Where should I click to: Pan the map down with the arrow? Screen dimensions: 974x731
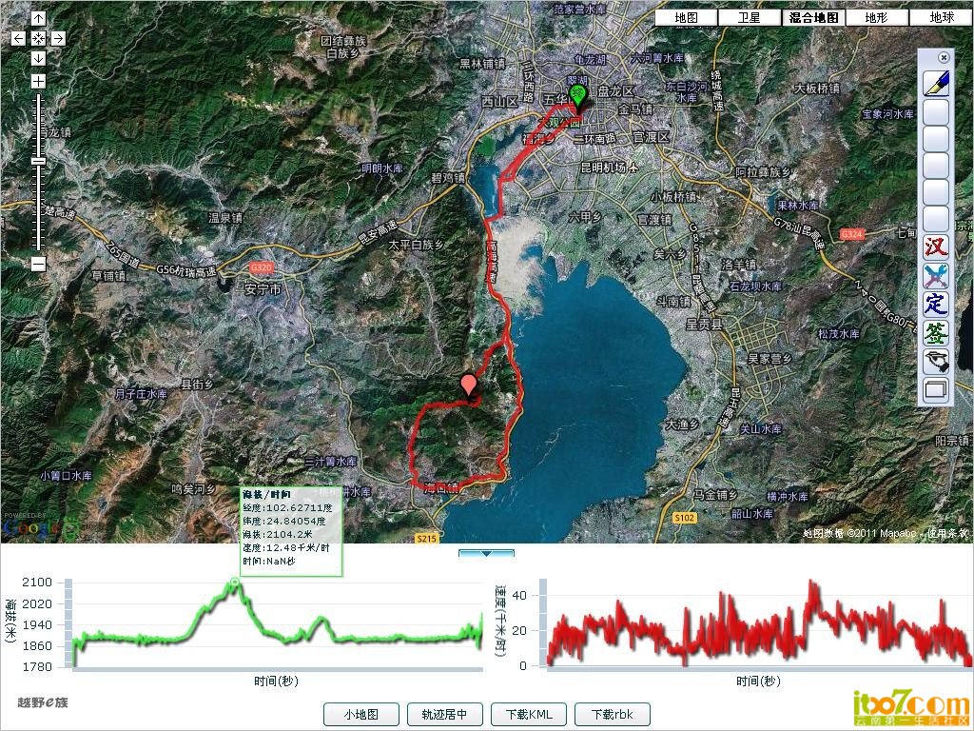point(38,58)
